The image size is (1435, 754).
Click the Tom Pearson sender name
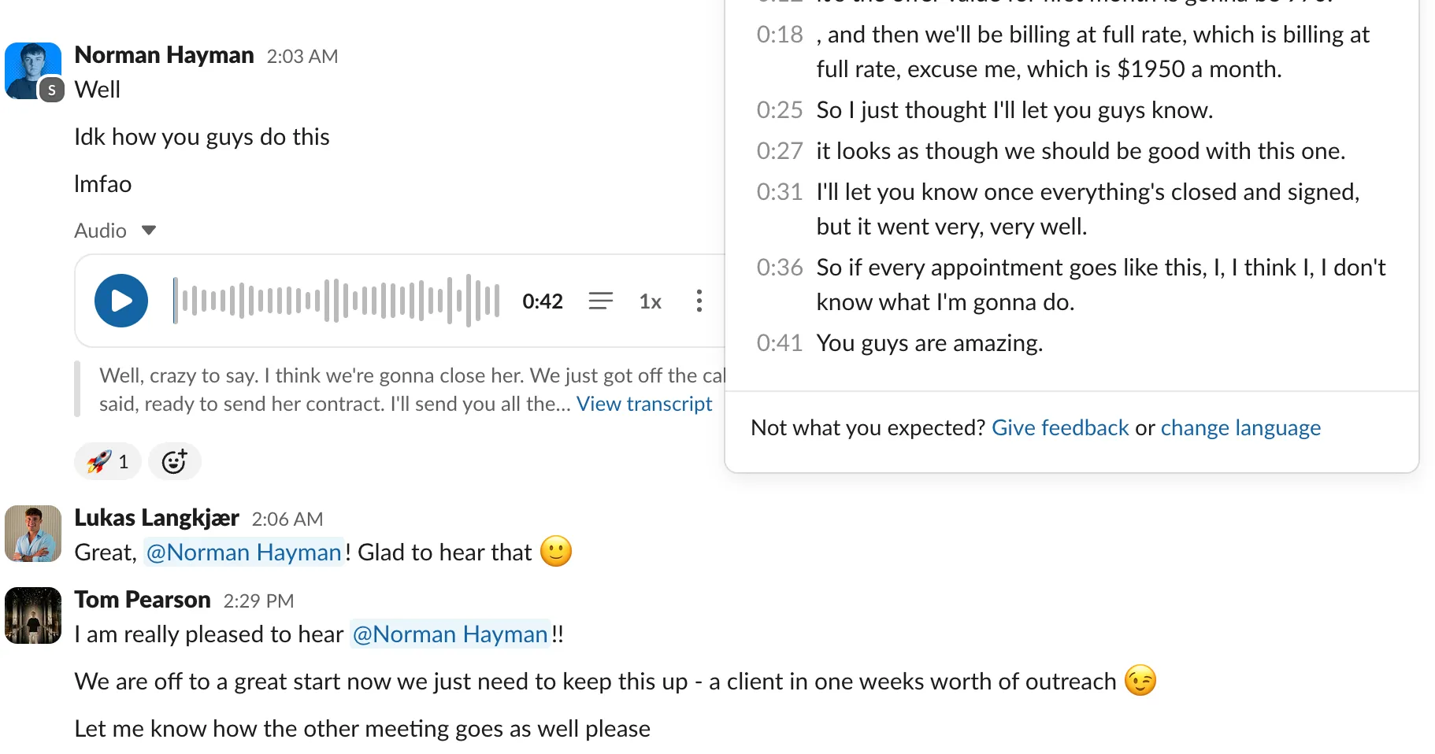click(x=143, y=600)
